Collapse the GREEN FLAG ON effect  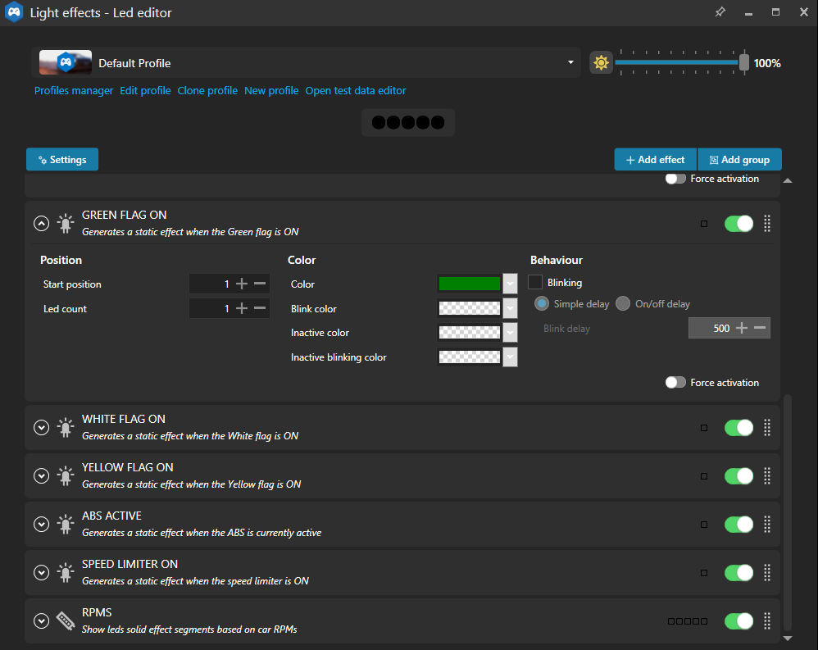(x=41, y=223)
